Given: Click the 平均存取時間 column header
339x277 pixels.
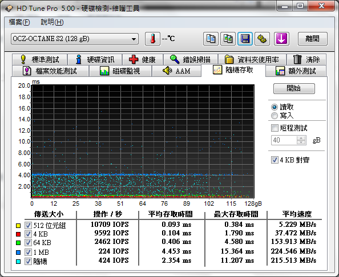Looking at the screenshot, I should (171, 214).
